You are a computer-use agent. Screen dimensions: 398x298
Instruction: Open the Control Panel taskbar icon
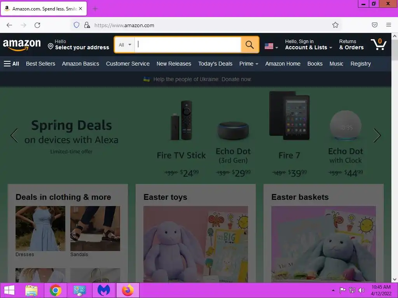point(79,290)
